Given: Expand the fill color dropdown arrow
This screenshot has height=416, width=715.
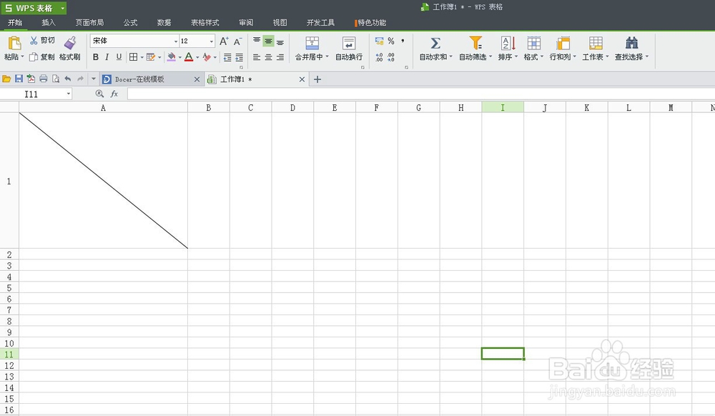Looking at the screenshot, I should pyautogui.click(x=179, y=57).
